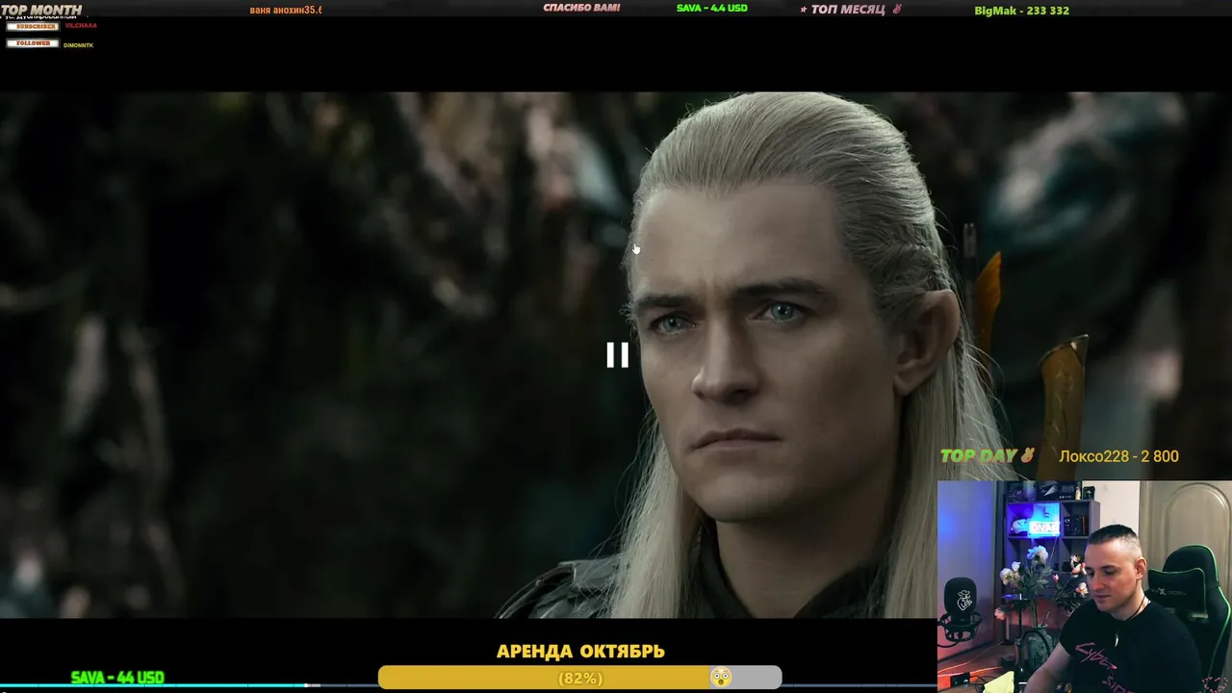The height and width of the screenshot is (693, 1232).
Task: Click the pause icon over the video
Action: point(617,355)
